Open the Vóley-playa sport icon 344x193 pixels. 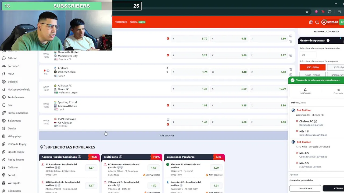pyautogui.click(x=3, y=136)
